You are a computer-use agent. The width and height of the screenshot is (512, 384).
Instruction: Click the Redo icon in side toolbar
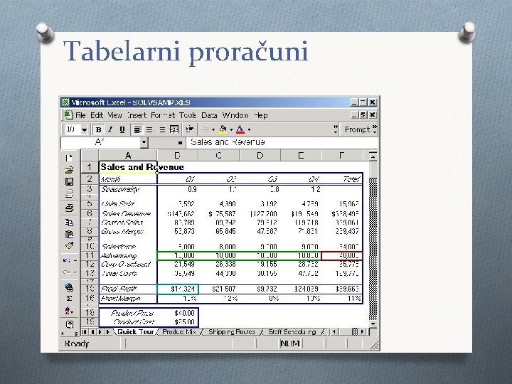tap(67, 272)
